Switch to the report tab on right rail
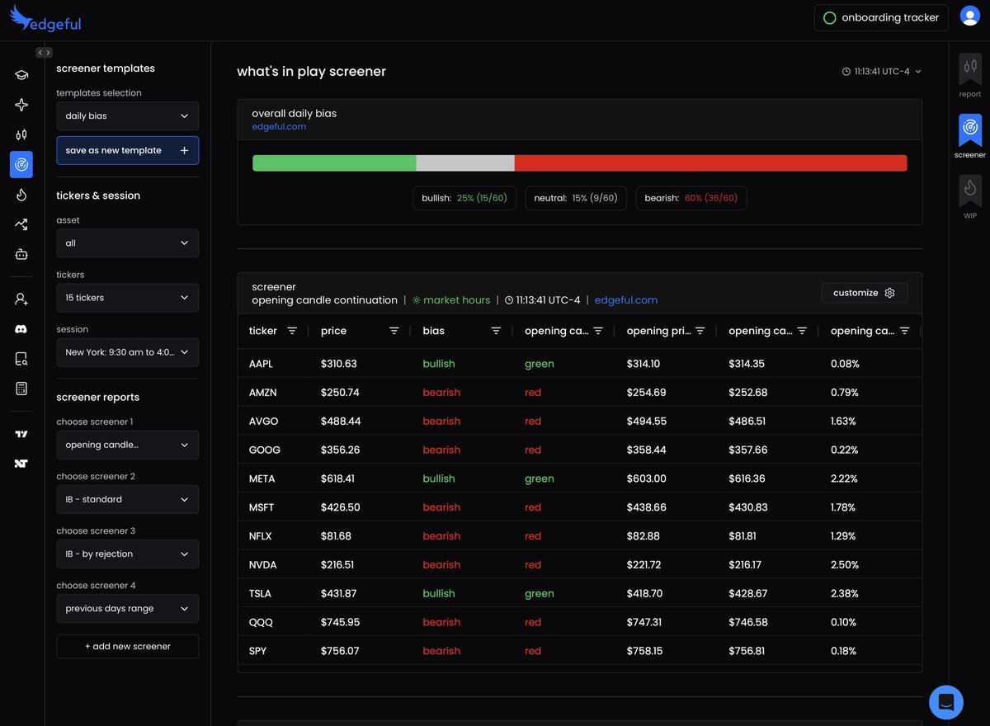 pyautogui.click(x=970, y=76)
